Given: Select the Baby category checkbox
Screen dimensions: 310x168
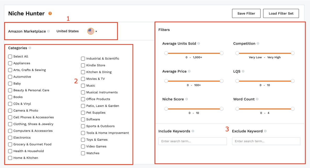Looking at the screenshot, I should pos(10,84).
